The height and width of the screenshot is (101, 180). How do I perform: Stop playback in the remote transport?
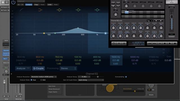click(165, 43)
